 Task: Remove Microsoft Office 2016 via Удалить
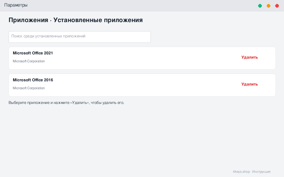coord(249,84)
